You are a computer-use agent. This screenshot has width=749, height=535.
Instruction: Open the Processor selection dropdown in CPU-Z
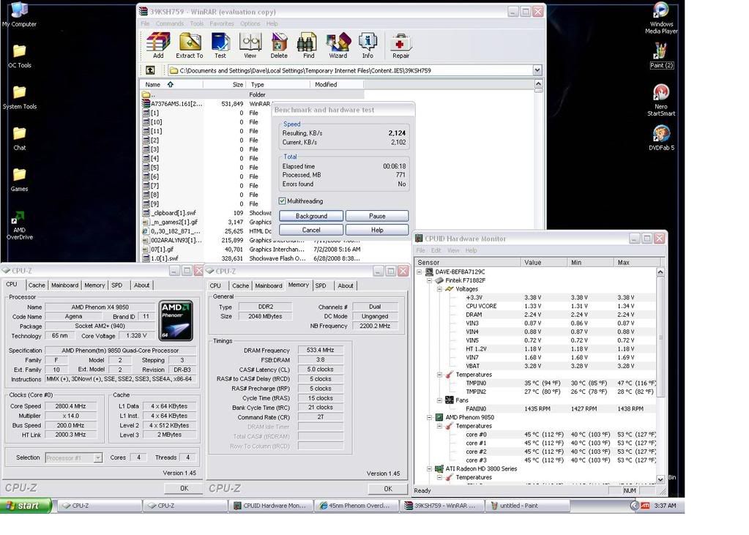click(x=97, y=457)
